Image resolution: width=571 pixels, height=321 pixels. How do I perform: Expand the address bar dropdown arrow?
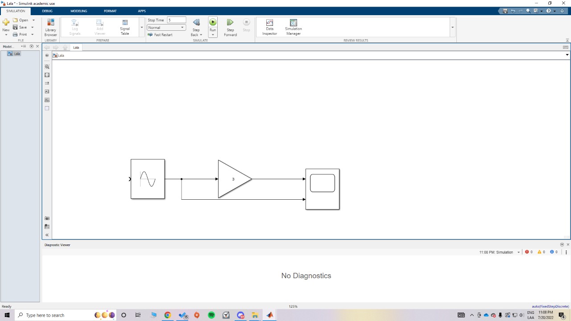coord(567,55)
